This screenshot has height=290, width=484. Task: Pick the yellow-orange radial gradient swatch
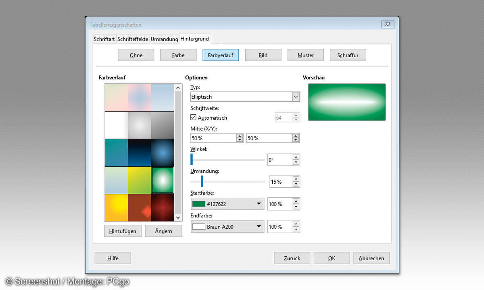click(x=116, y=207)
